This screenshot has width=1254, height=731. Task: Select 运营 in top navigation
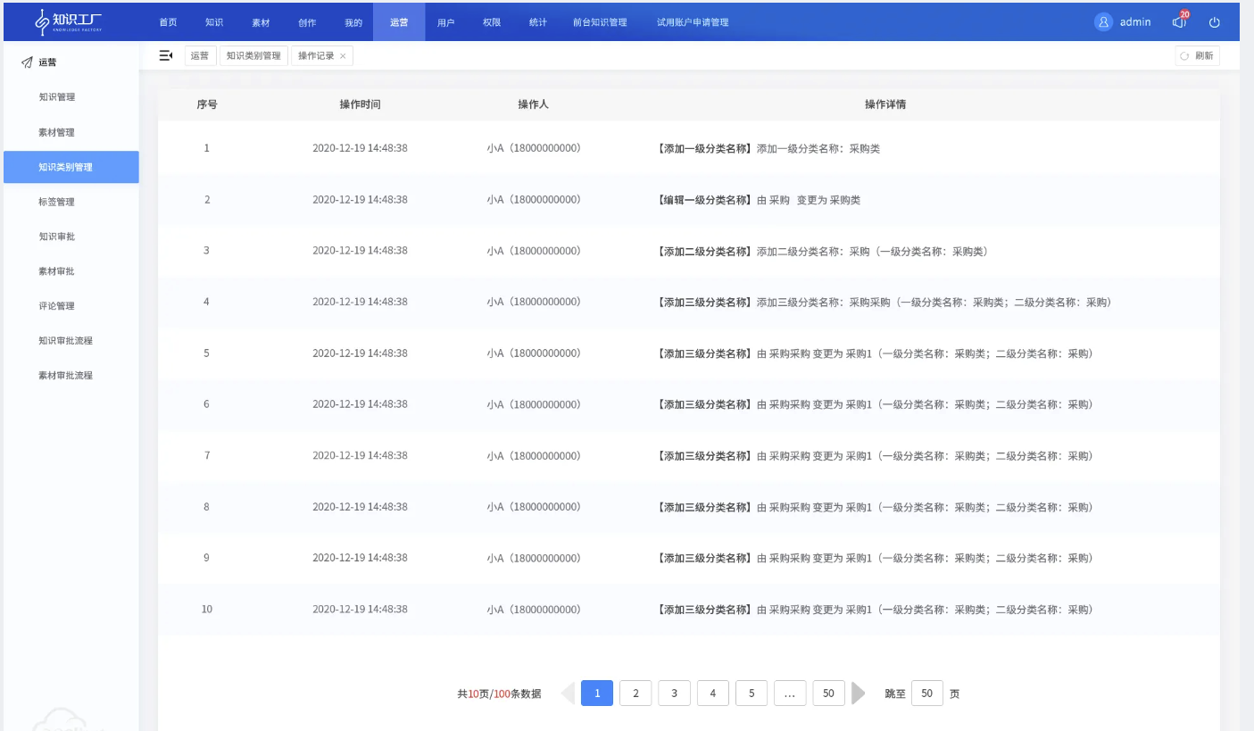click(399, 22)
